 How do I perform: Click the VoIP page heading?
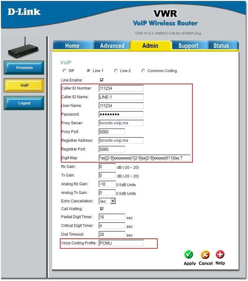click(x=66, y=62)
